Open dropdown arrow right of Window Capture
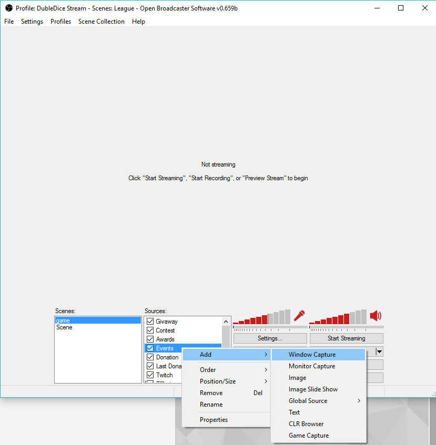436x445 pixels. pyautogui.click(x=379, y=352)
